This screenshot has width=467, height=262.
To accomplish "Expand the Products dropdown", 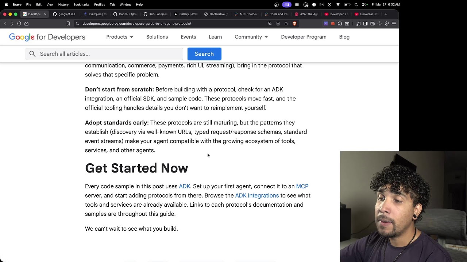I will click(x=120, y=37).
